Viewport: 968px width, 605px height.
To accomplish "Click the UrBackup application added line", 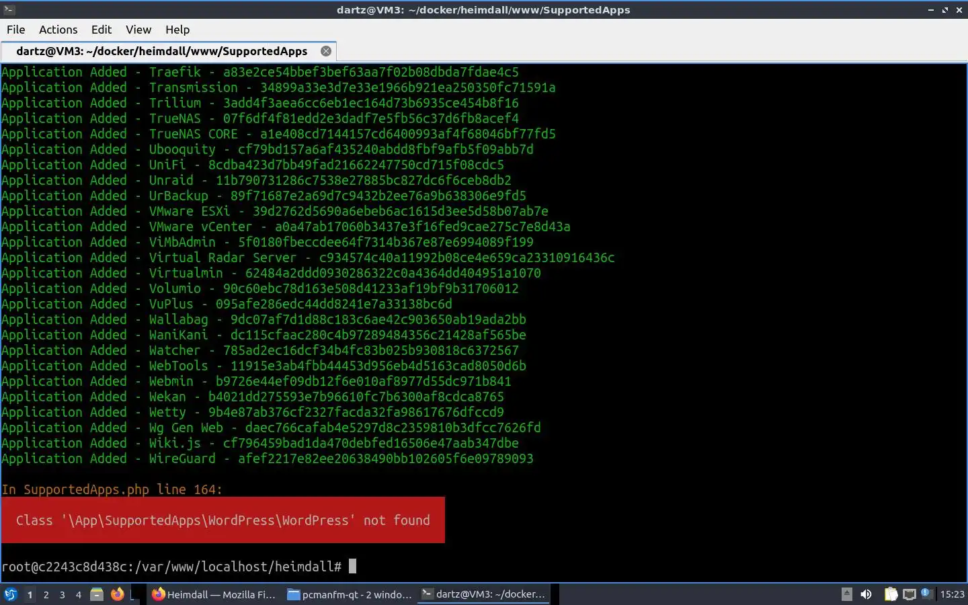I will (264, 196).
